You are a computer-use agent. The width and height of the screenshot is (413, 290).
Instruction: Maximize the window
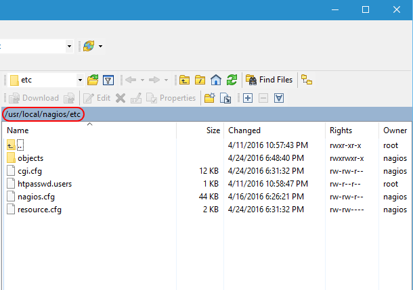pos(366,9)
